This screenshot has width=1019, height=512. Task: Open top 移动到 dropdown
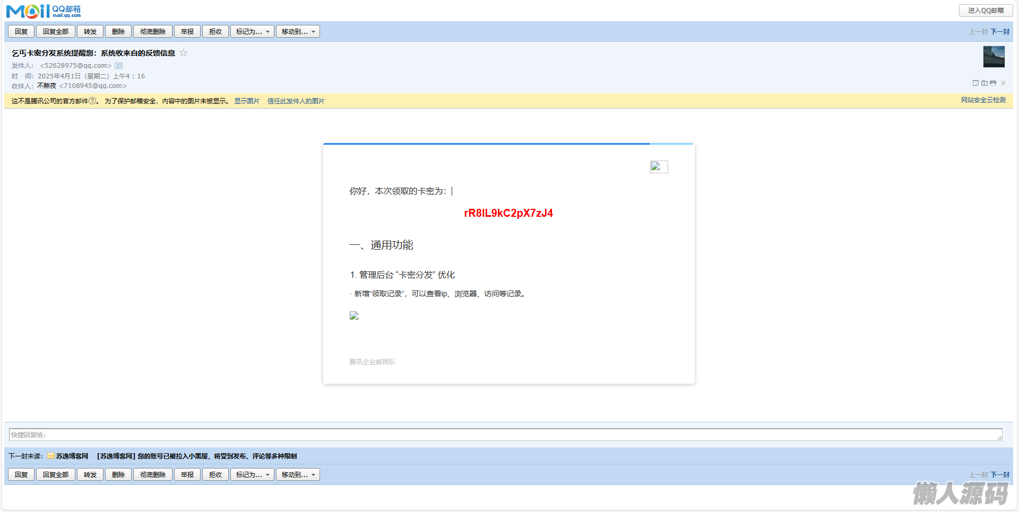[x=298, y=32]
